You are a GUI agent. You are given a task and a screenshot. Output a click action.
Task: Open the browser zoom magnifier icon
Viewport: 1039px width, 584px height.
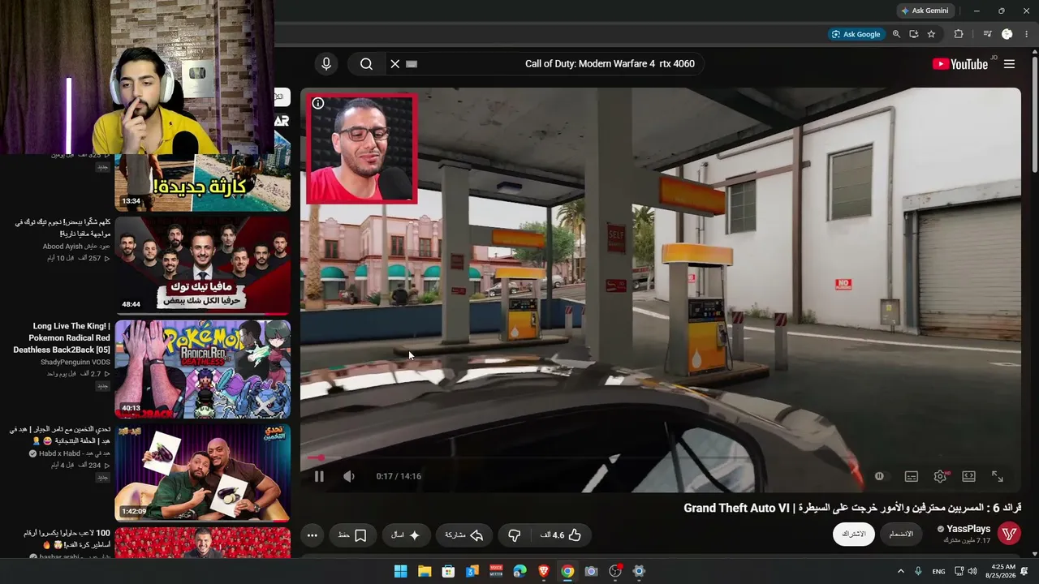pos(896,34)
